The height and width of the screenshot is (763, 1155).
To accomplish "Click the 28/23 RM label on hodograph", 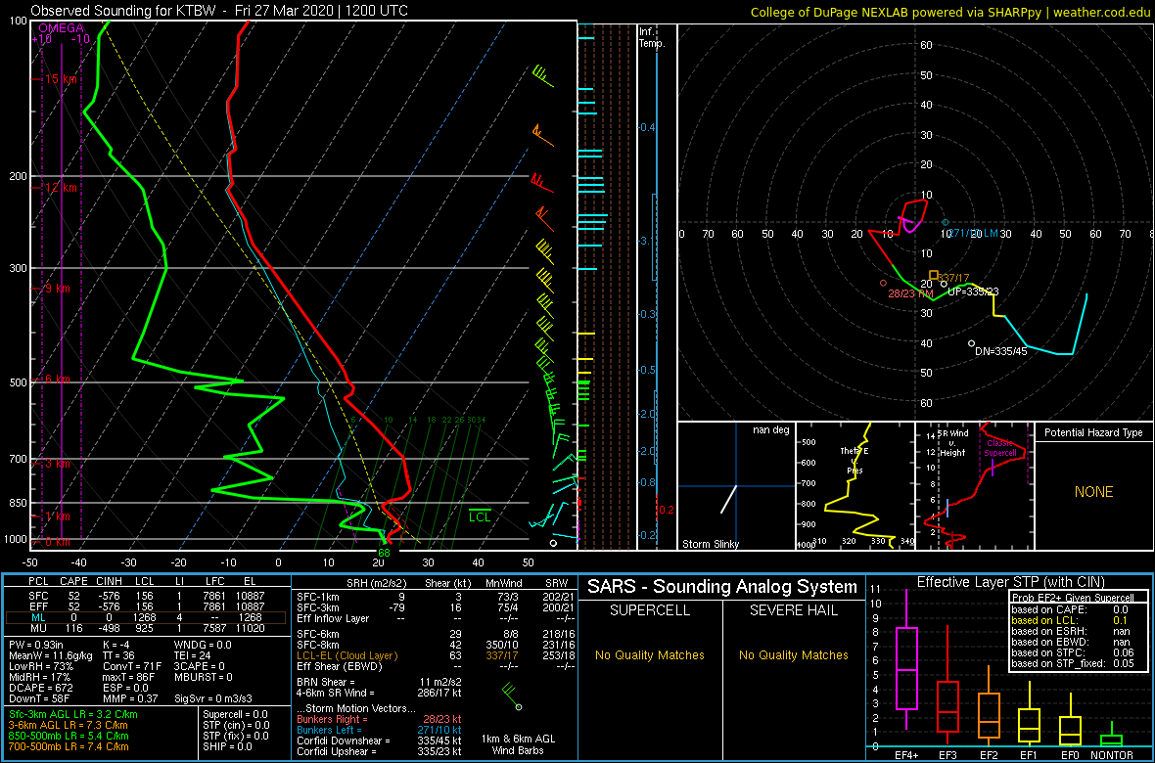I will tap(911, 293).
